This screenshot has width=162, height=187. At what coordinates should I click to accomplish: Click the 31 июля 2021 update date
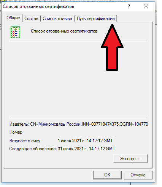pyautogui.click(x=86, y=149)
